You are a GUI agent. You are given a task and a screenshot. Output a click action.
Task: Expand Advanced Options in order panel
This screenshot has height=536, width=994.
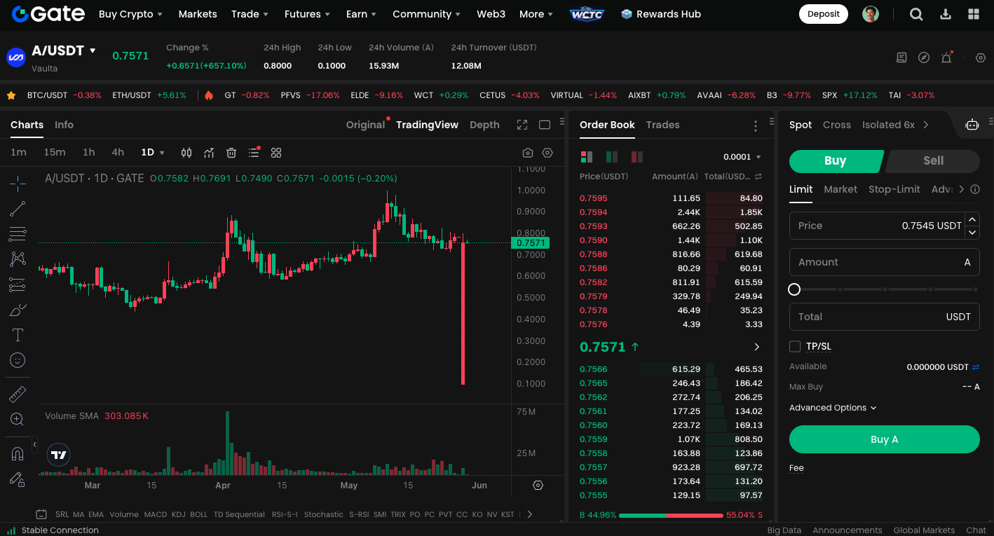point(833,407)
